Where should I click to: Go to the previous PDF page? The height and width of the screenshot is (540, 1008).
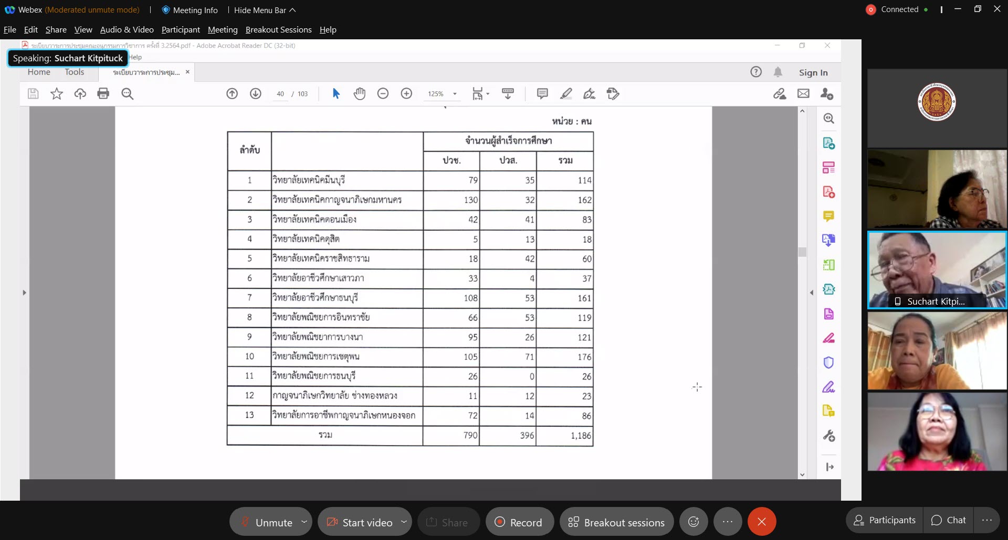click(232, 94)
